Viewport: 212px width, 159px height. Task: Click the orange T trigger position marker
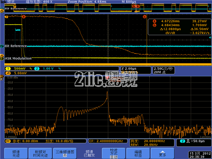[x=6, y=17]
